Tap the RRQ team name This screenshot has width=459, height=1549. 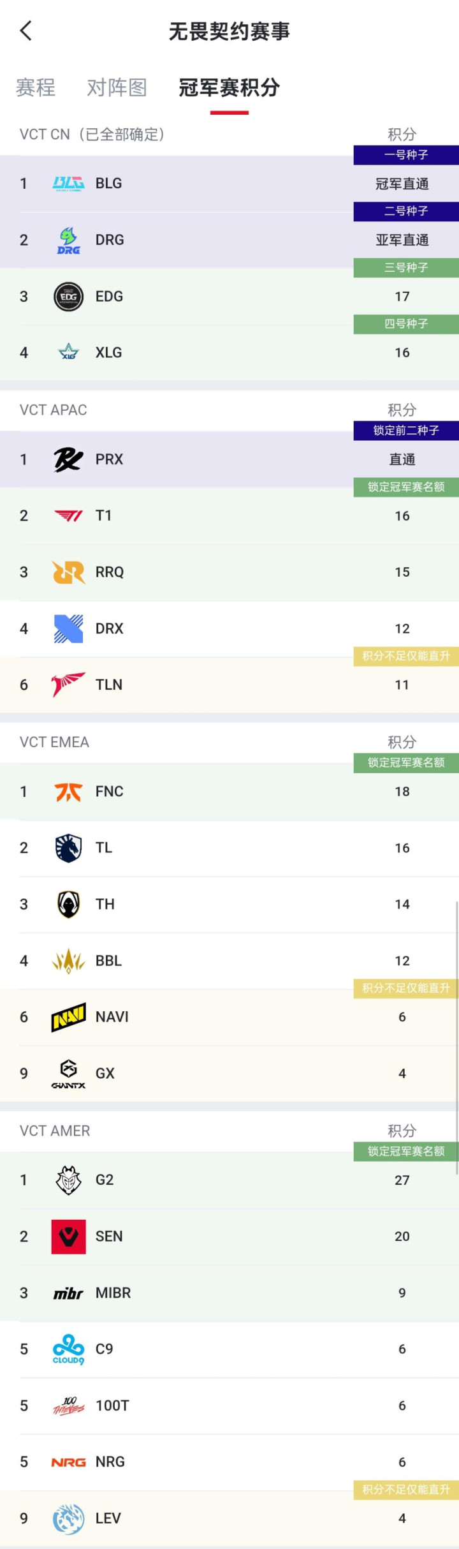point(110,572)
